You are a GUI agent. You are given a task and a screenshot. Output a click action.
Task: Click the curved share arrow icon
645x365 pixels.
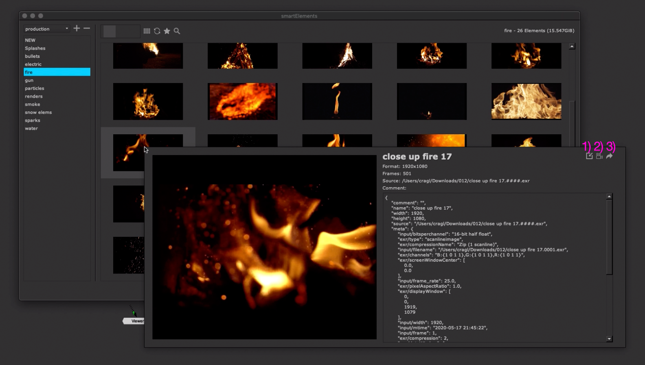click(x=609, y=156)
